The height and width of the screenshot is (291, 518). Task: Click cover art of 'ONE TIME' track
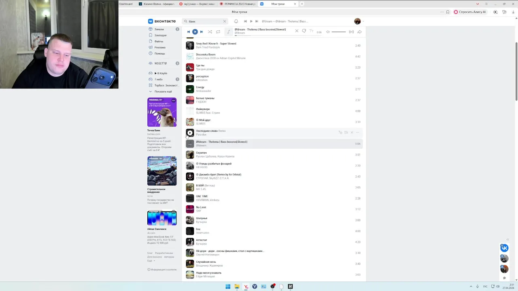[x=190, y=198]
